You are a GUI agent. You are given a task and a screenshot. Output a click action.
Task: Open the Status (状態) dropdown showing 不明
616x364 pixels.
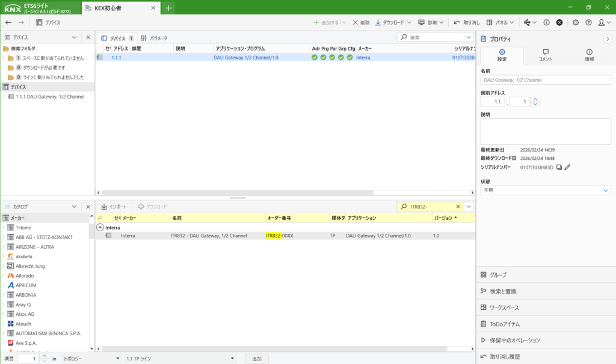pyautogui.click(x=545, y=190)
